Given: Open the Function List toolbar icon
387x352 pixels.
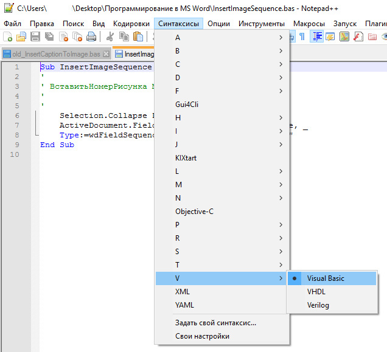Looking at the screenshot, I should click(x=358, y=36).
